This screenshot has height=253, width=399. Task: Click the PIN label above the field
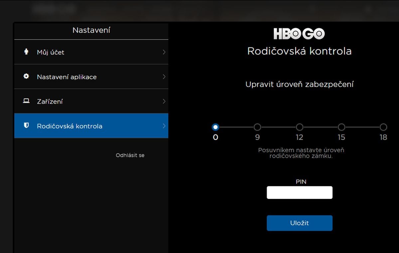tap(301, 182)
